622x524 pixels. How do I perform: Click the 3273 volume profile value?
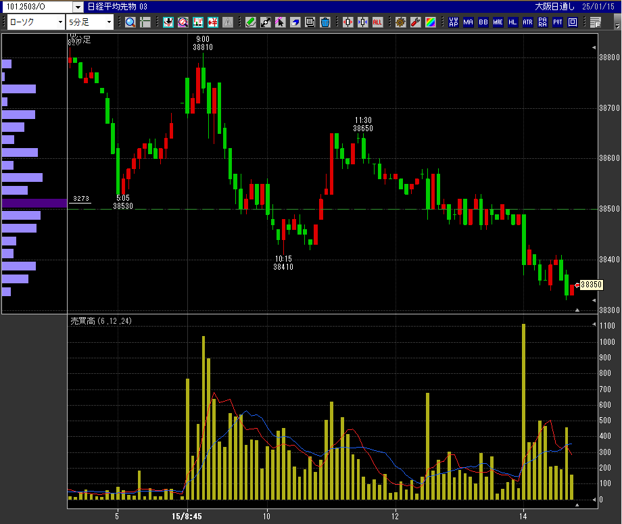pos(81,199)
